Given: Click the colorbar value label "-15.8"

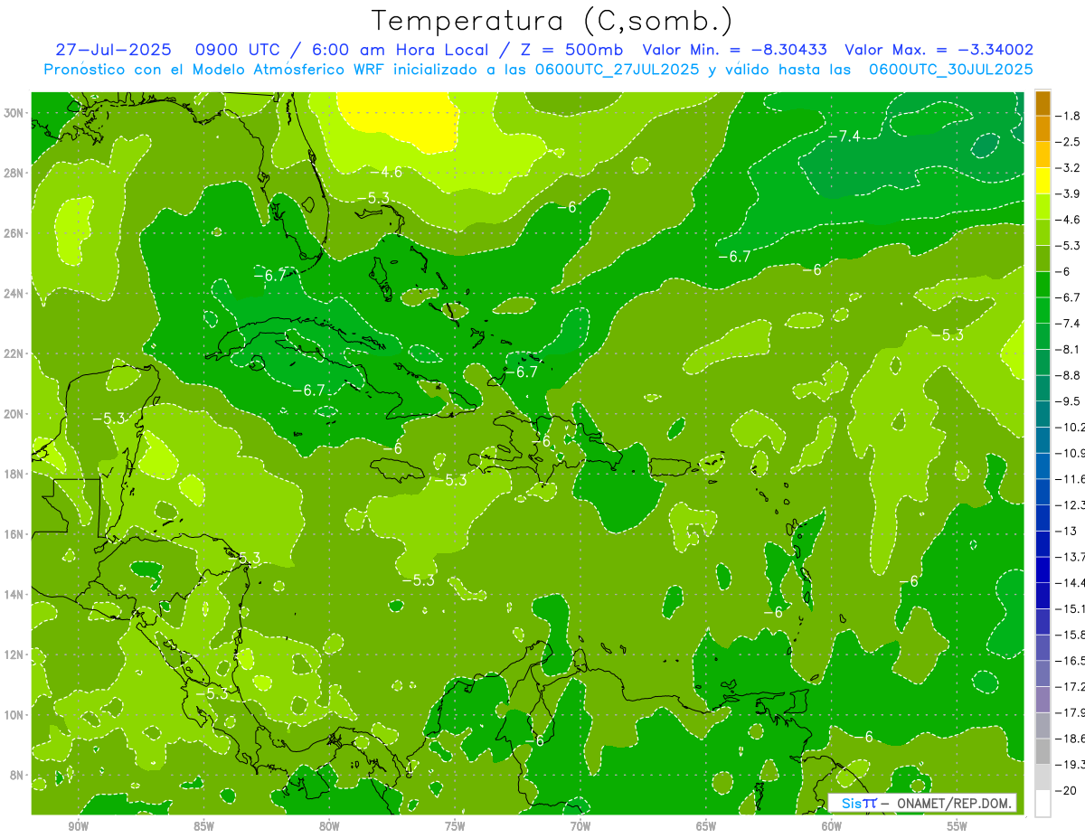Looking at the screenshot, I should click(1071, 635).
